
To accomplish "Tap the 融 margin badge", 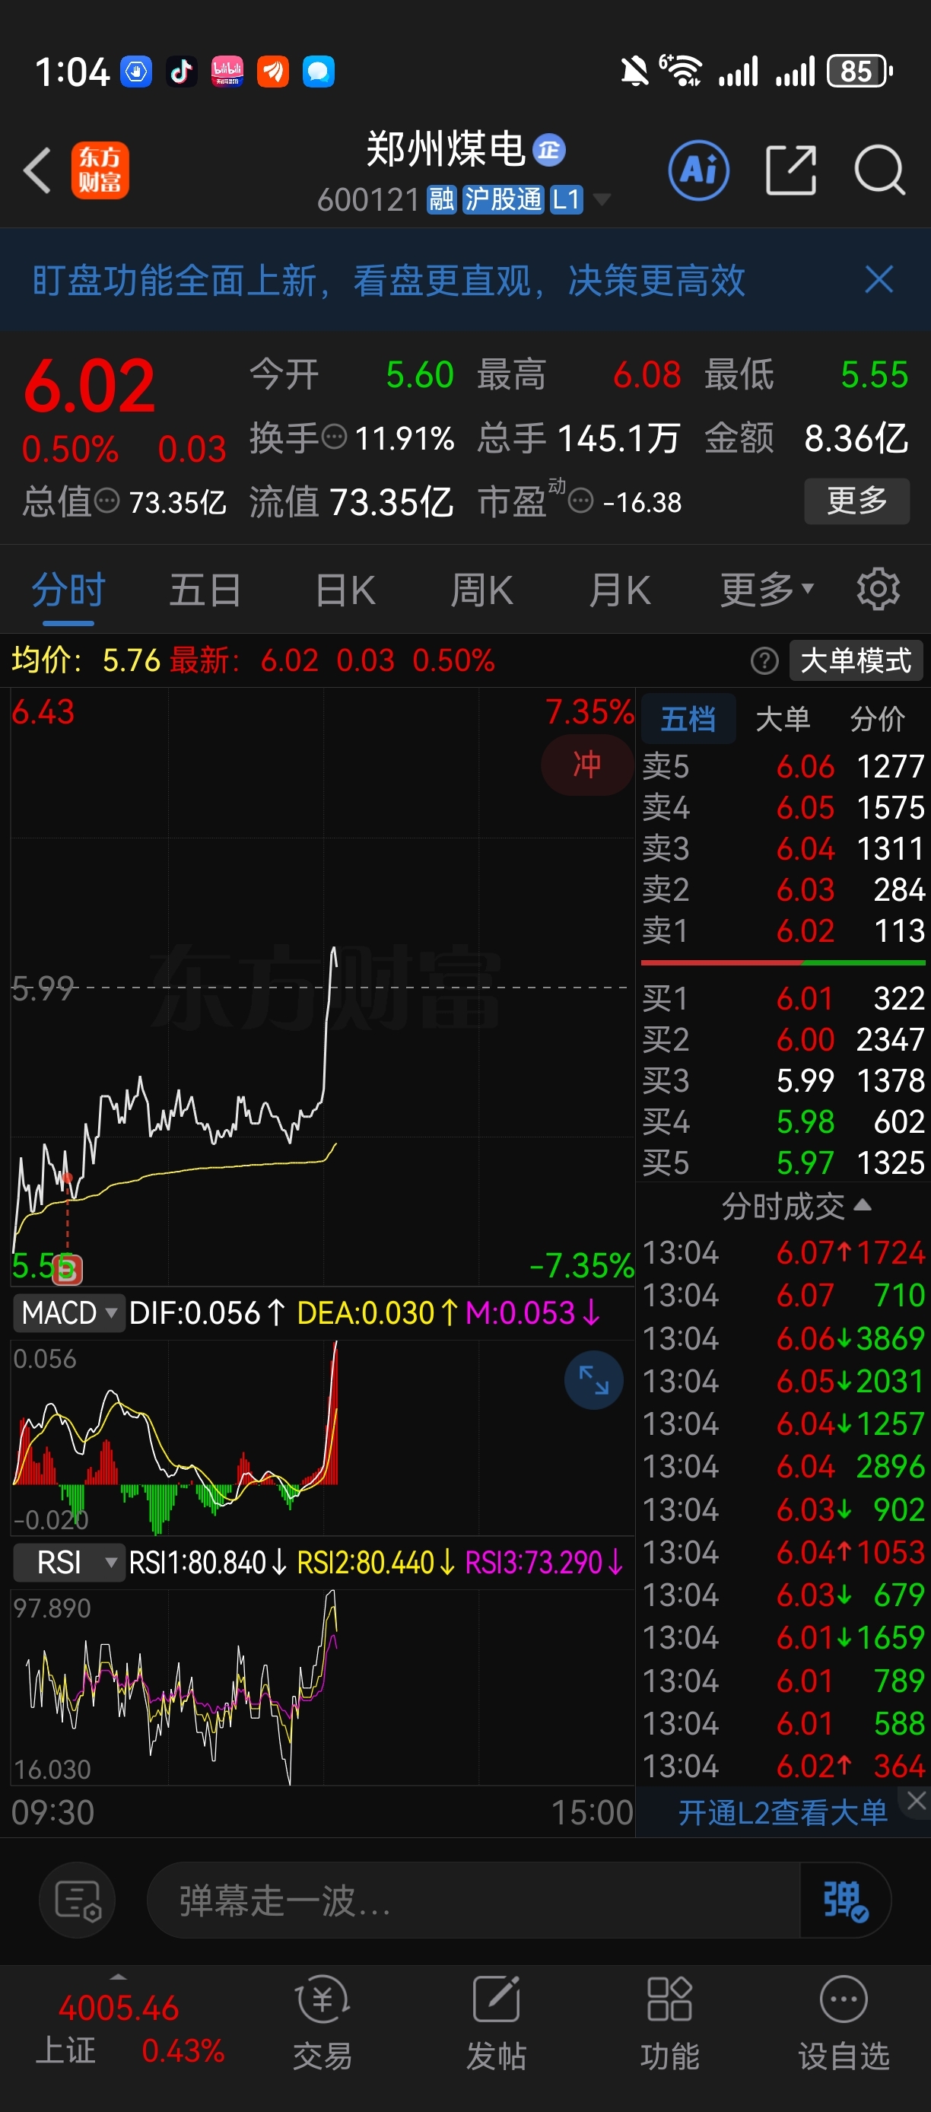I will click(x=442, y=199).
